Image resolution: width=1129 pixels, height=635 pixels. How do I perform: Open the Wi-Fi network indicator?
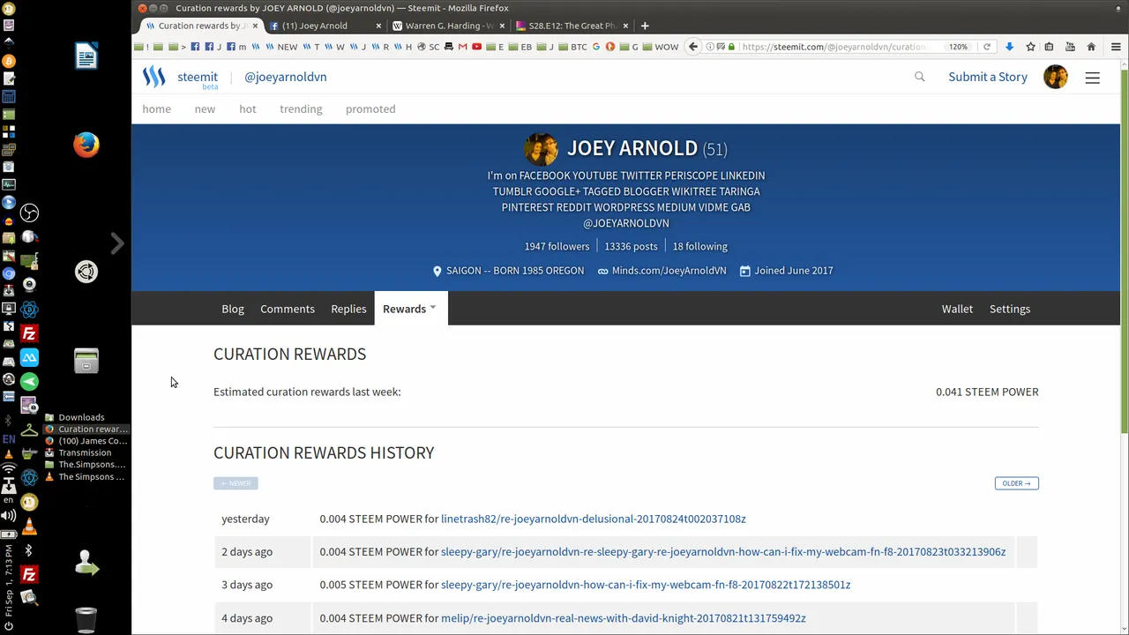coord(9,469)
